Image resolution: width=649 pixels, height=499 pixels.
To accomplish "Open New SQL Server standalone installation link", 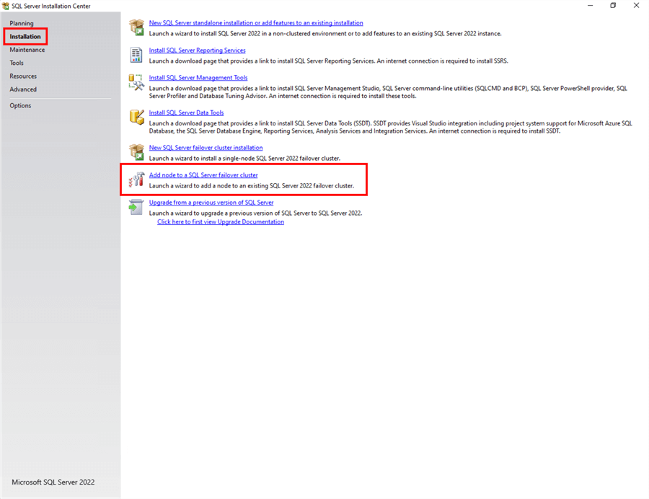I will [256, 23].
